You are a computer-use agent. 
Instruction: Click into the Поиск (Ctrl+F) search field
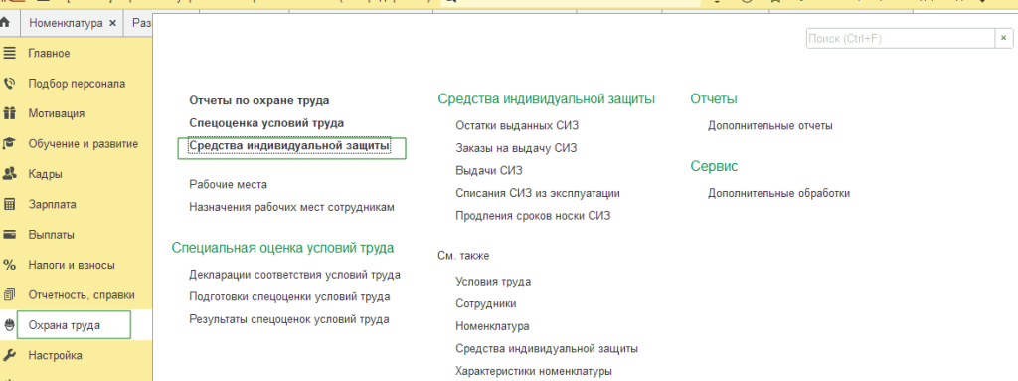point(901,39)
